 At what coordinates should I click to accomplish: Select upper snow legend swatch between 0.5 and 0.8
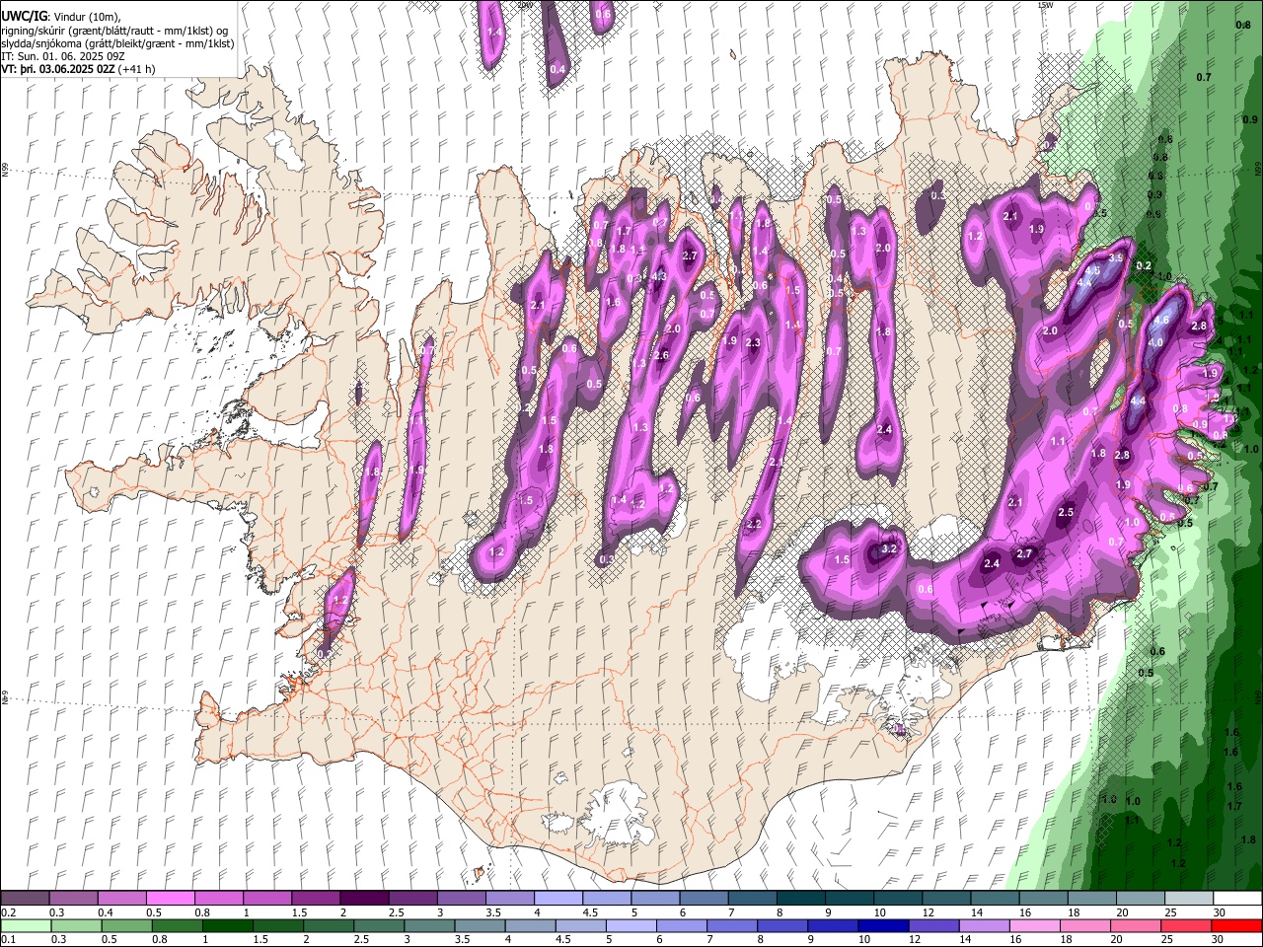point(172,898)
